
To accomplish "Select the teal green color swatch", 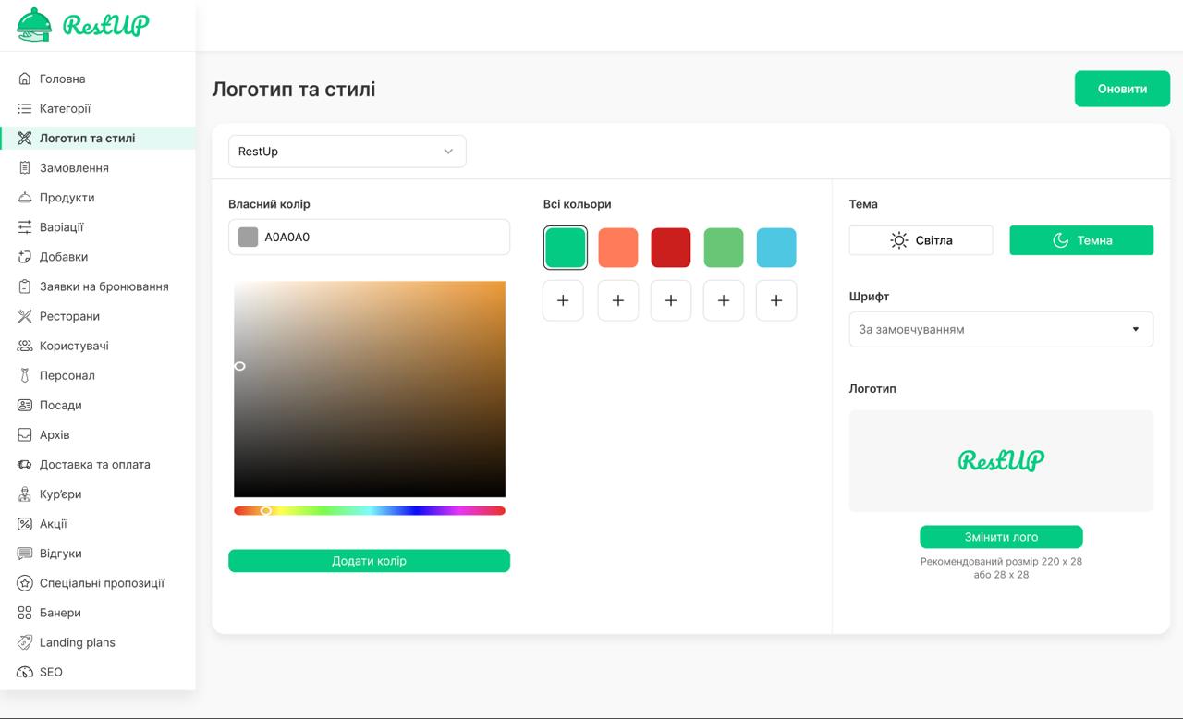I will [x=566, y=248].
